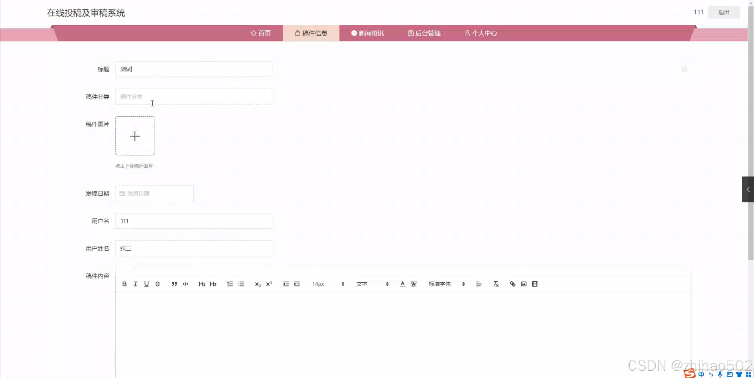
Task: Click the 稿件分类 input field
Action: pos(193,97)
